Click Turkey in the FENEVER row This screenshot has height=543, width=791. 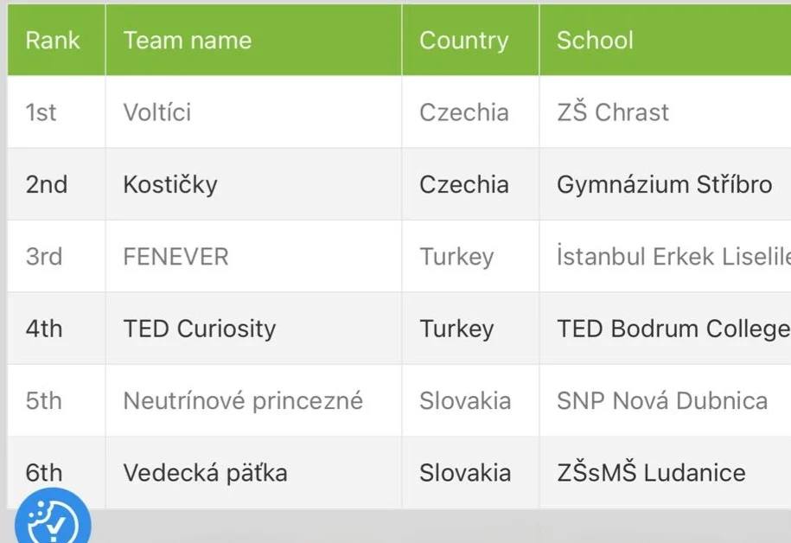(x=456, y=257)
